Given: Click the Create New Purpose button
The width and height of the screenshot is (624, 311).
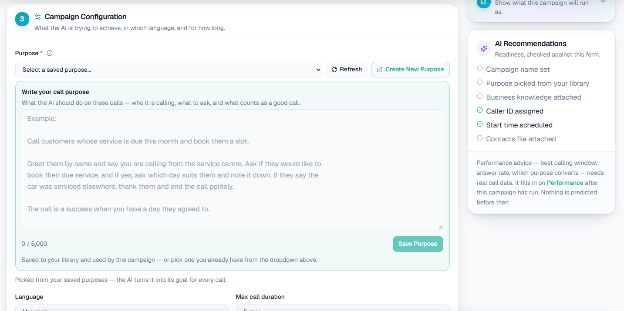Looking at the screenshot, I should tap(410, 70).
